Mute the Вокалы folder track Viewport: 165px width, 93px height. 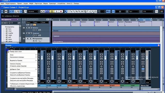[x=28, y=28]
